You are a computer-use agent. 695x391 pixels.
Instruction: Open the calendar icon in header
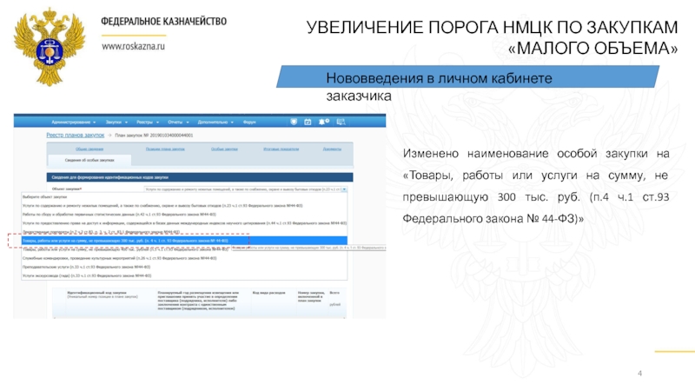tap(308, 122)
